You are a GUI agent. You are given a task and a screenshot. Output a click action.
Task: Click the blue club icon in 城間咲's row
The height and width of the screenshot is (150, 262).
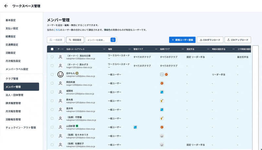(162, 92)
